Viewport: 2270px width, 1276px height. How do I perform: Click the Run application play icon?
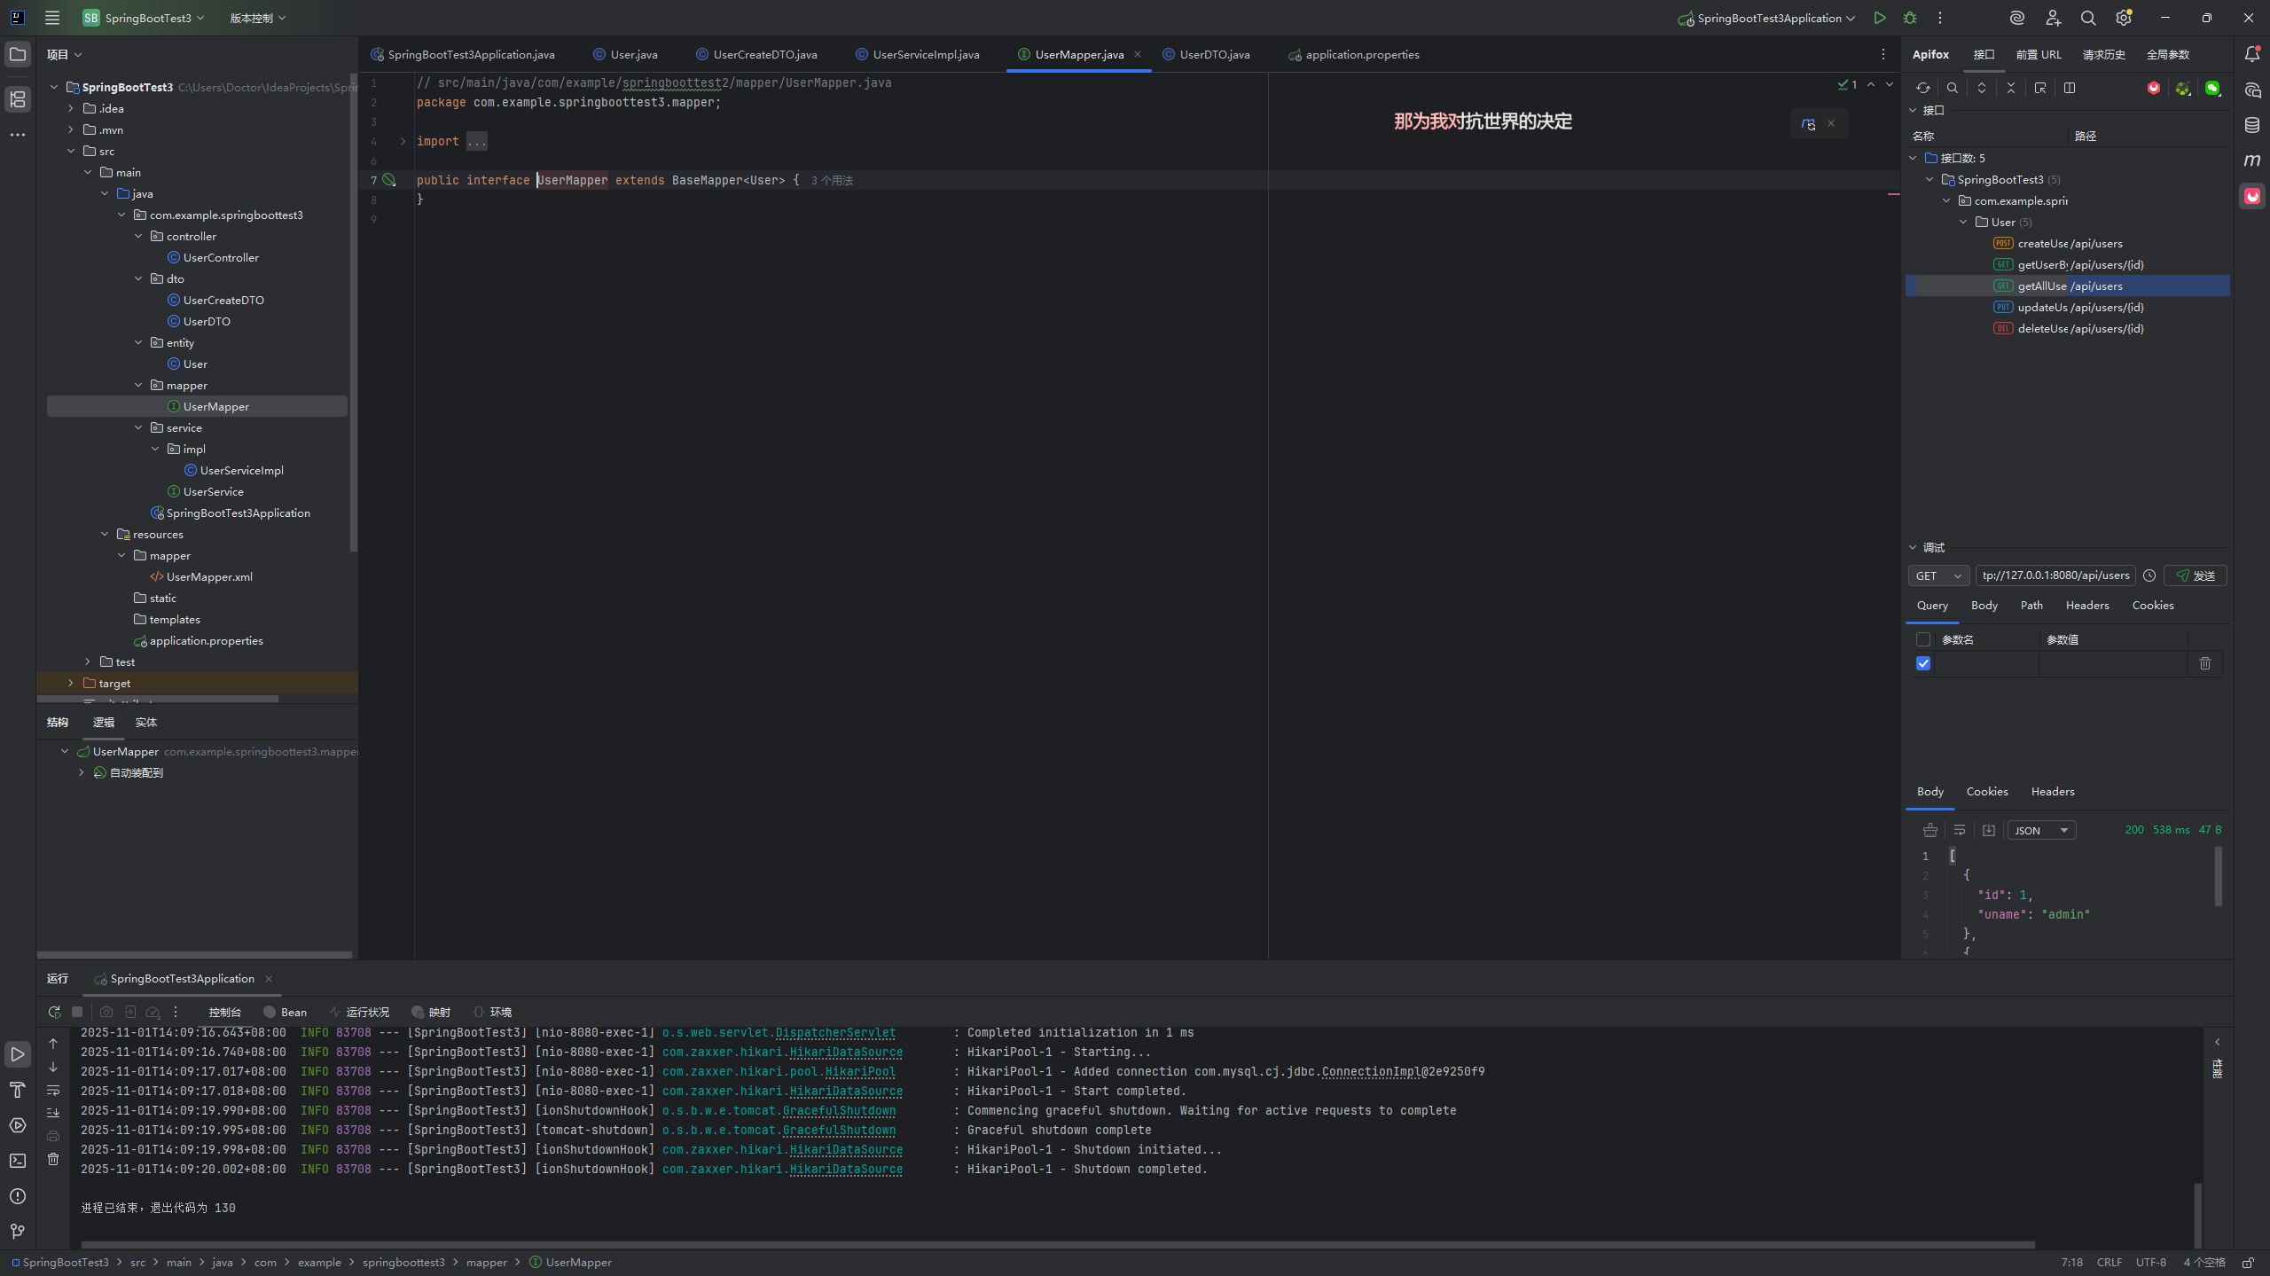1880,18
